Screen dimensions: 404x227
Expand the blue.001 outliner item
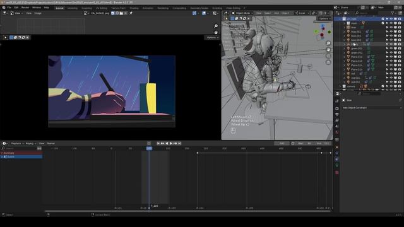click(344, 32)
